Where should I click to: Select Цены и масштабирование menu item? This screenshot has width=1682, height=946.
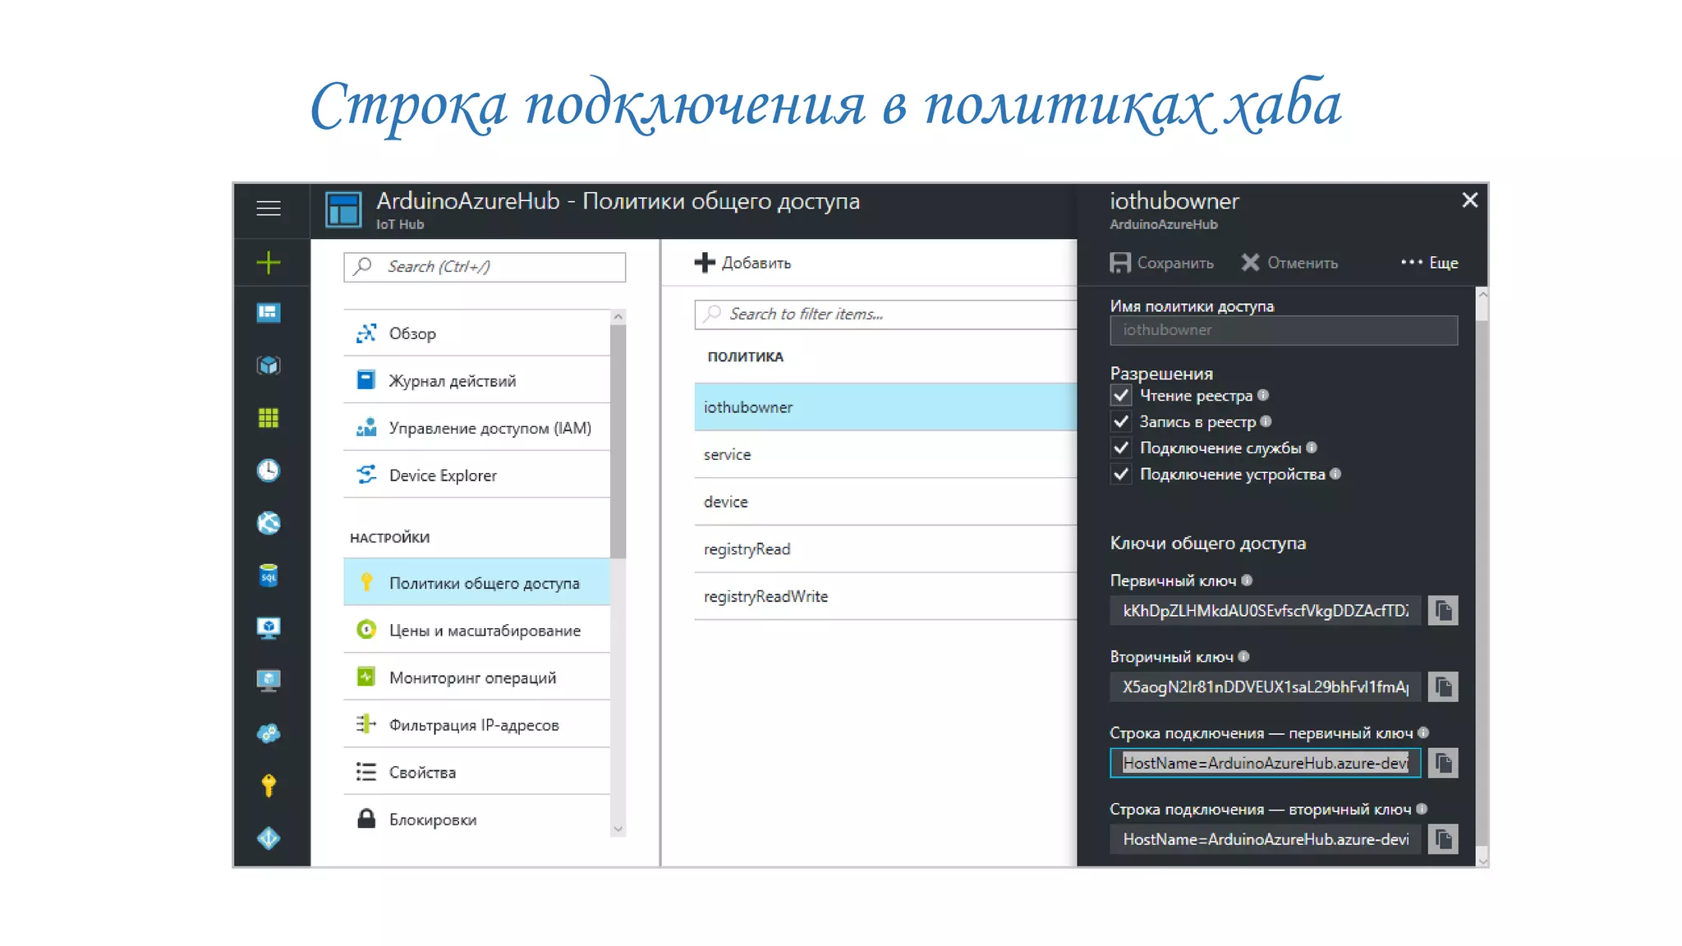(485, 631)
